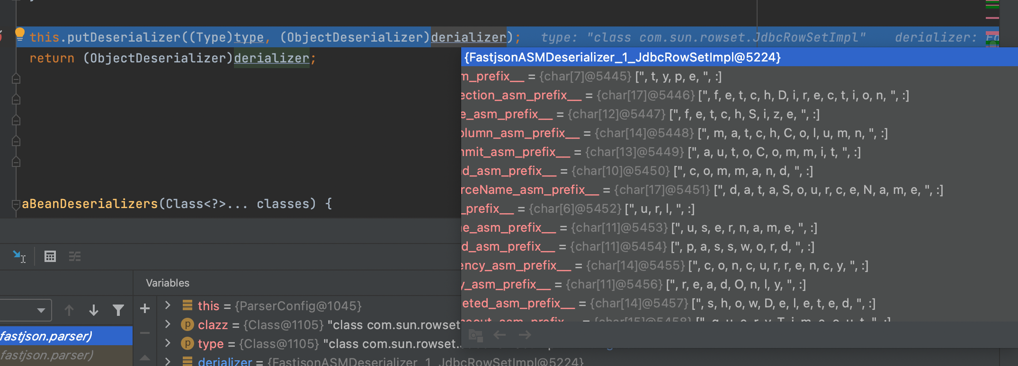Screen dimensions: 1018x366
Task: Click the inline hint type: "class com.sun.rowset.JdbcRowSetImpl"
Action: pos(703,37)
